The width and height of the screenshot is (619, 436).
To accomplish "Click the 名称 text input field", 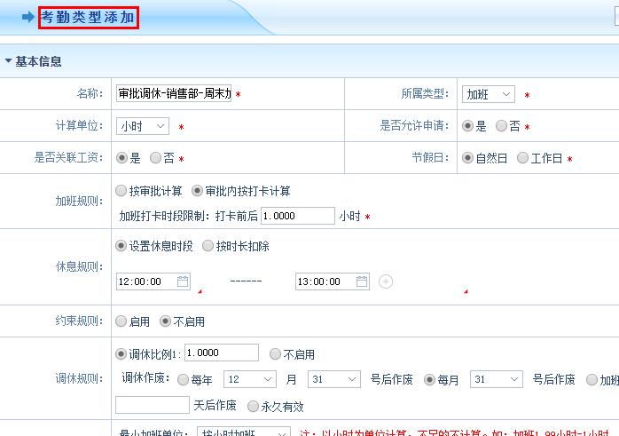I will click(174, 94).
